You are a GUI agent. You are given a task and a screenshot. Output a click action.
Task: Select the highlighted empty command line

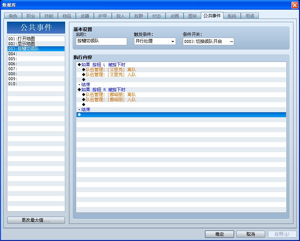[181, 115]
